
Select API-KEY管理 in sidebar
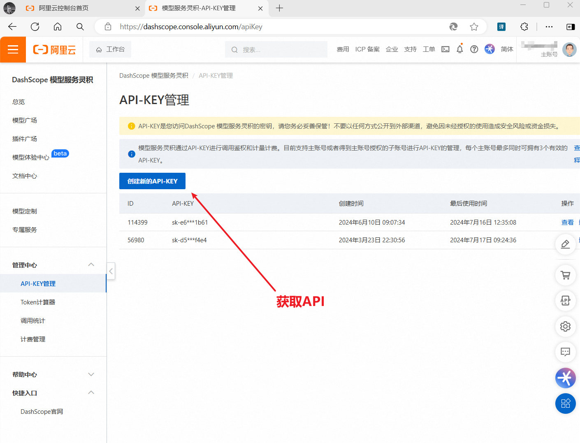(x=53, y=283)
